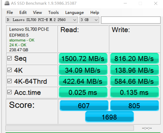Uncheck the Seq test checkbox
Image resolution: width=163 pixels, height=133 pixels.
coord(9,58)
